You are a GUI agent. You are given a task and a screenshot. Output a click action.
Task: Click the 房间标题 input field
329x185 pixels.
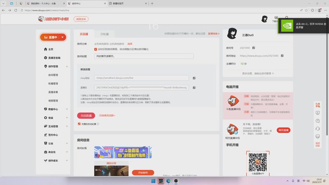pos(144,56)
